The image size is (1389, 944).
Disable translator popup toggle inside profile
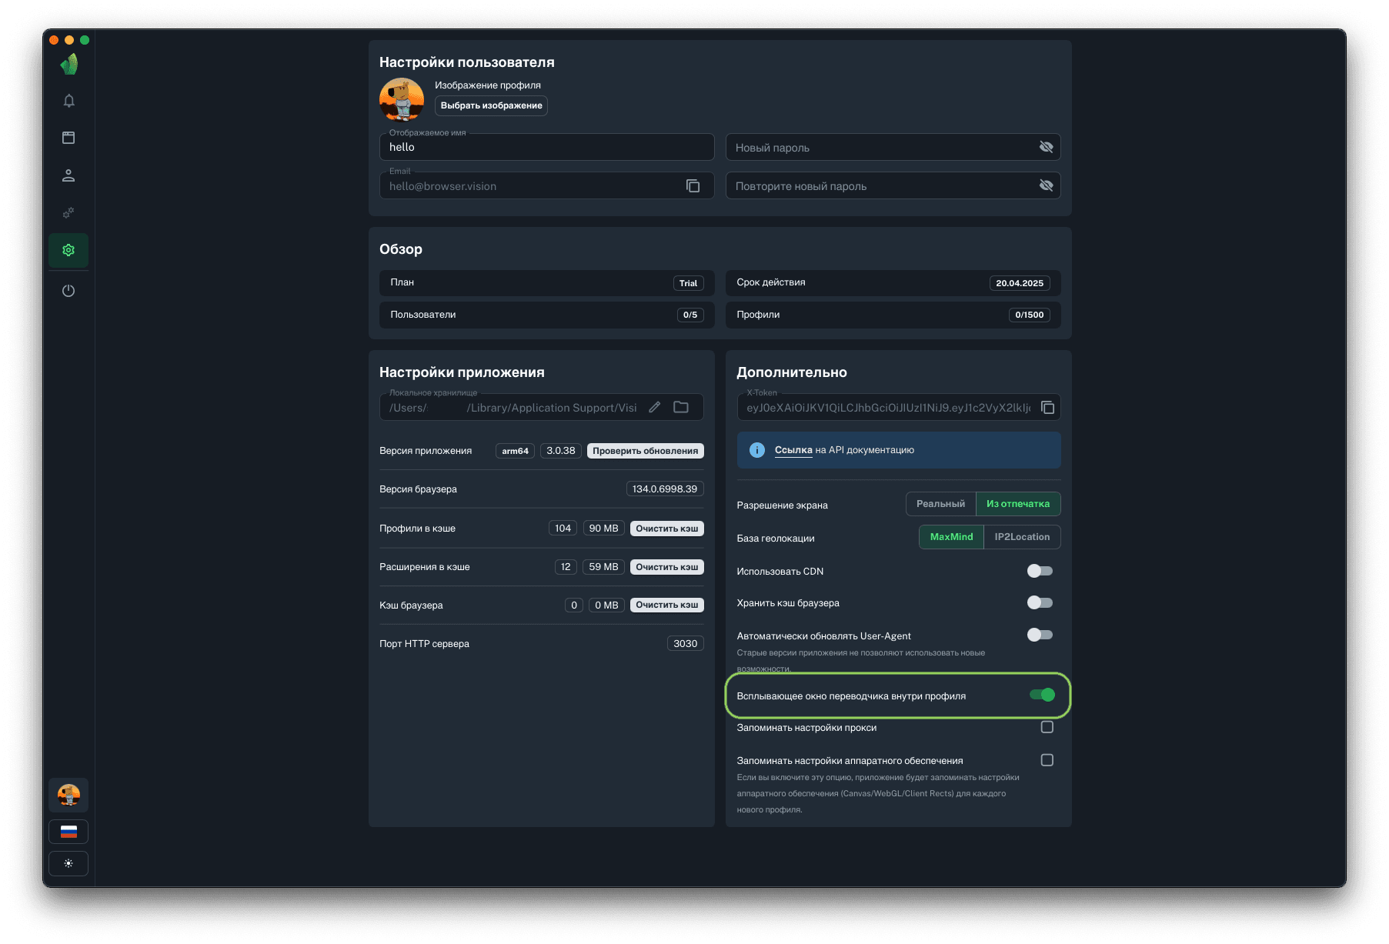pyautogui.click(x=1042, y=695)
